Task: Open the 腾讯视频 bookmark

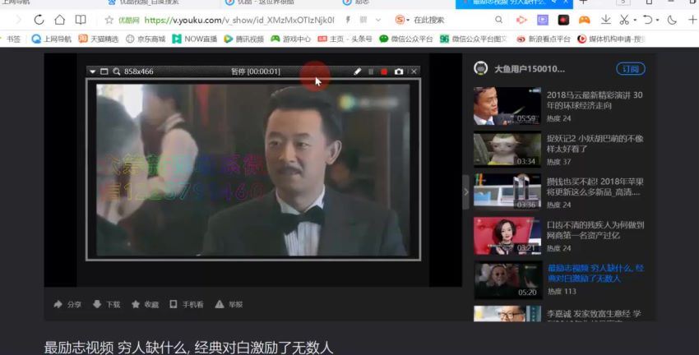Action: [x=244, y=39]
